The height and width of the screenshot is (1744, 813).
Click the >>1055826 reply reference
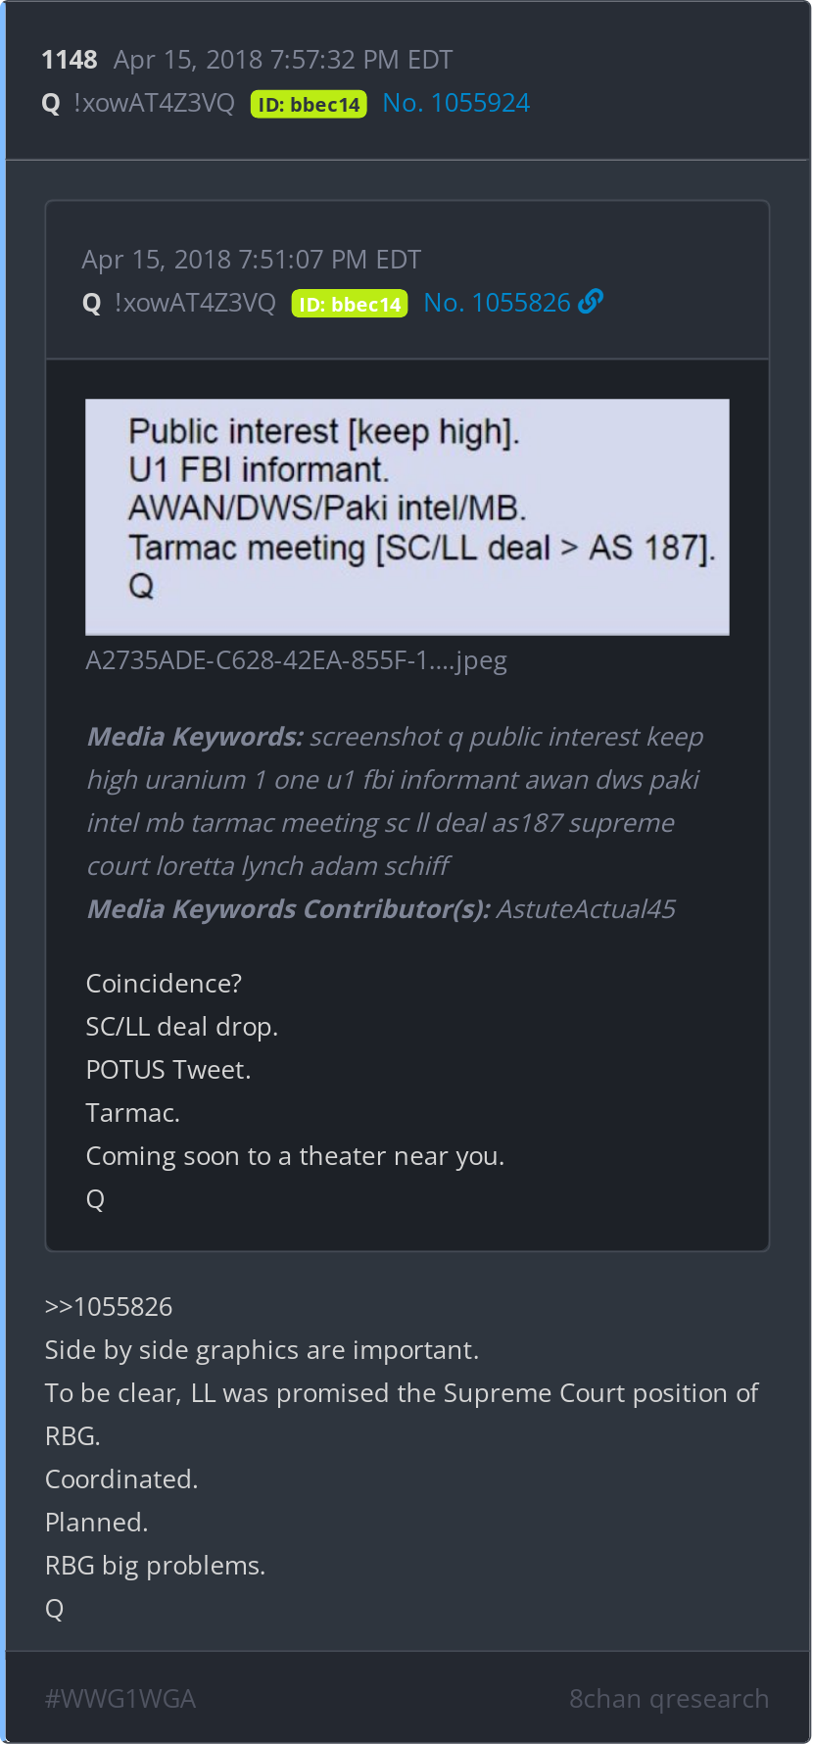pos(109,1307)
